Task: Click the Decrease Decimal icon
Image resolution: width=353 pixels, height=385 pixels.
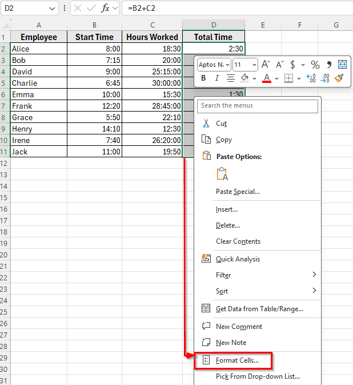Action: (x=326, y=78)
